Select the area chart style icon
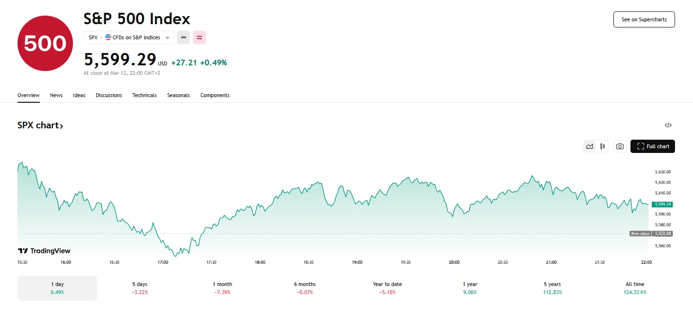The width and height of the screenshot is (693, 313). pyautogui.click(x=589, y=146)
